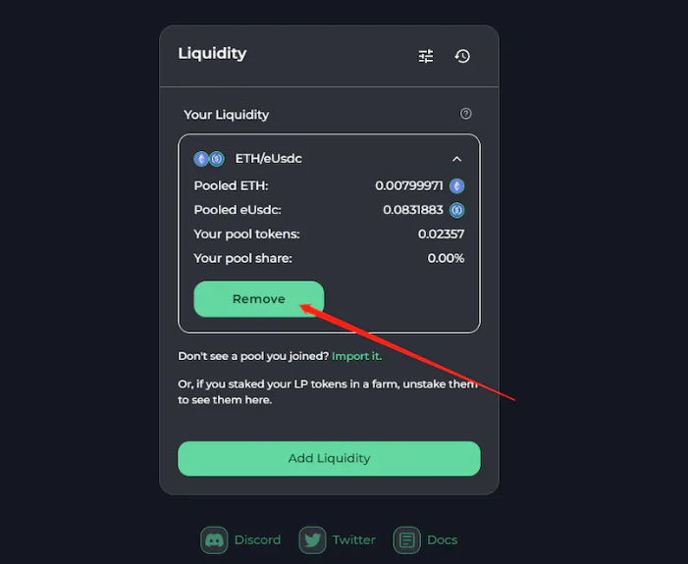
Task: Click the Discord logo icon
Action: (214, 539)
